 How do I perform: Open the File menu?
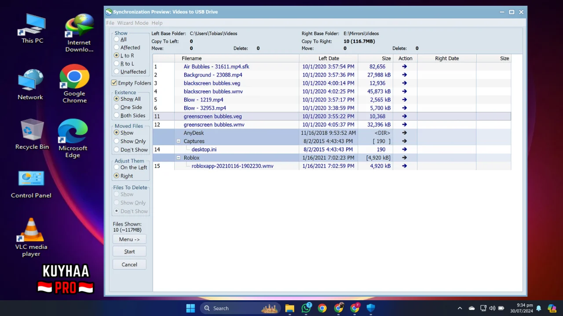110,23
